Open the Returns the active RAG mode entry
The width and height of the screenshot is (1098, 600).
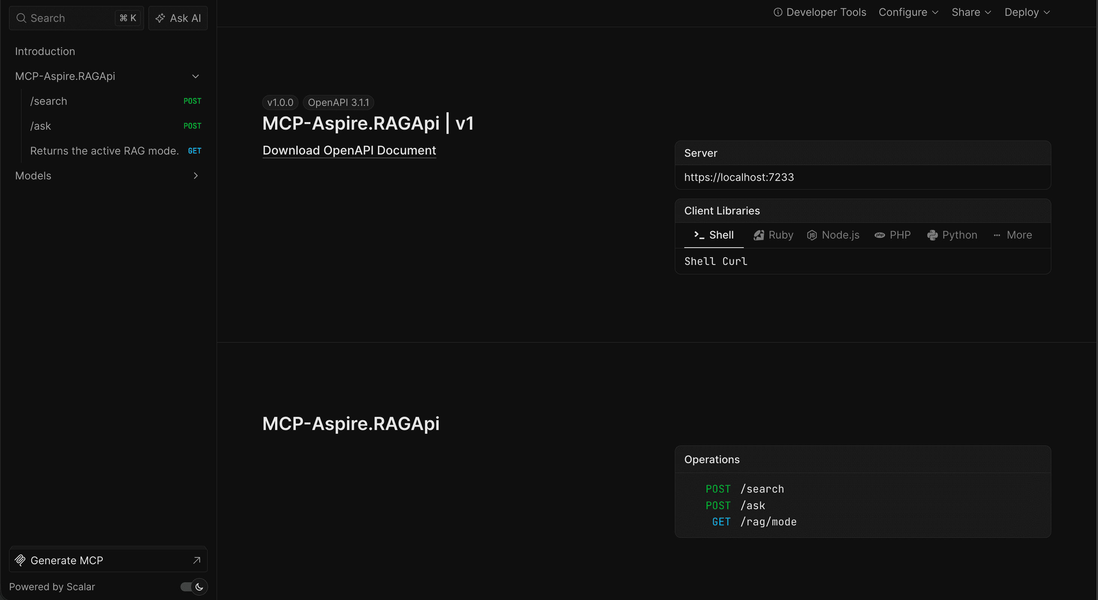[x=116, y=151]
